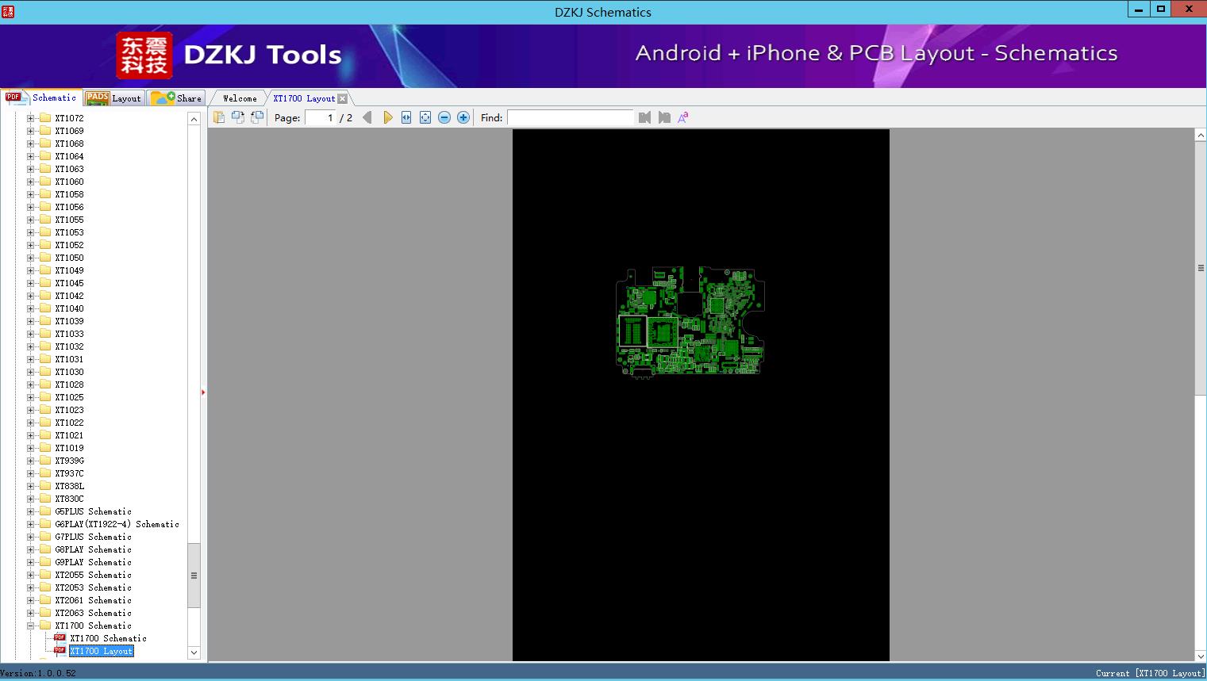Viewport: 1207px width, 681px height.
Task: Find the next search match
Action: click(x=664, y=117)
